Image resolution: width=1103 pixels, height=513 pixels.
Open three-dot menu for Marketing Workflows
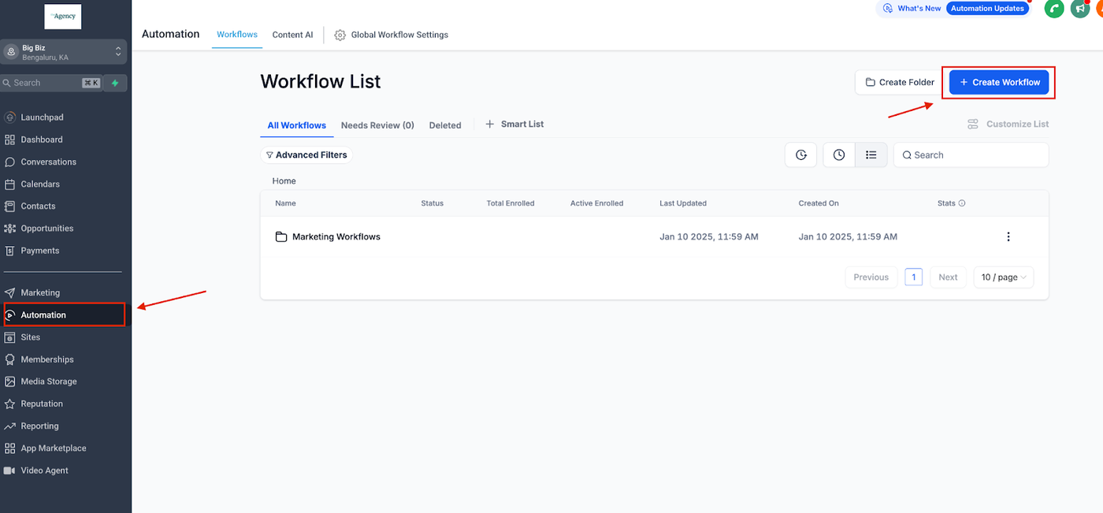click(x=1008, y=236)
